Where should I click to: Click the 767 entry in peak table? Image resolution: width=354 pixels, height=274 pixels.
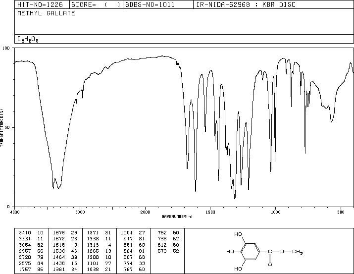click(x=128, y=270)
